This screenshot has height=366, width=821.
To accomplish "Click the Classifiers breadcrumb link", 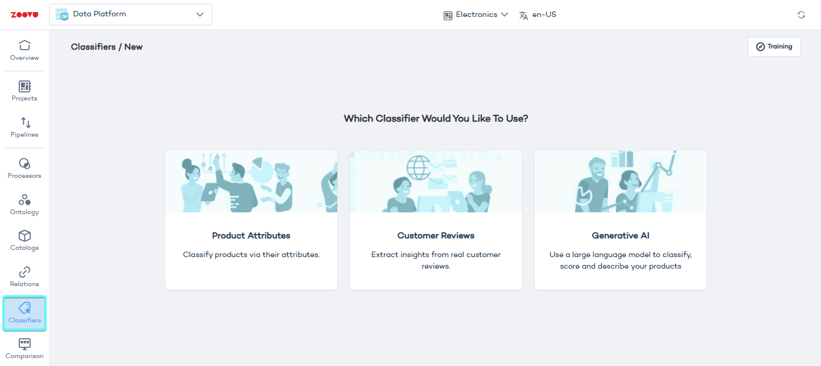I will 93,47.
